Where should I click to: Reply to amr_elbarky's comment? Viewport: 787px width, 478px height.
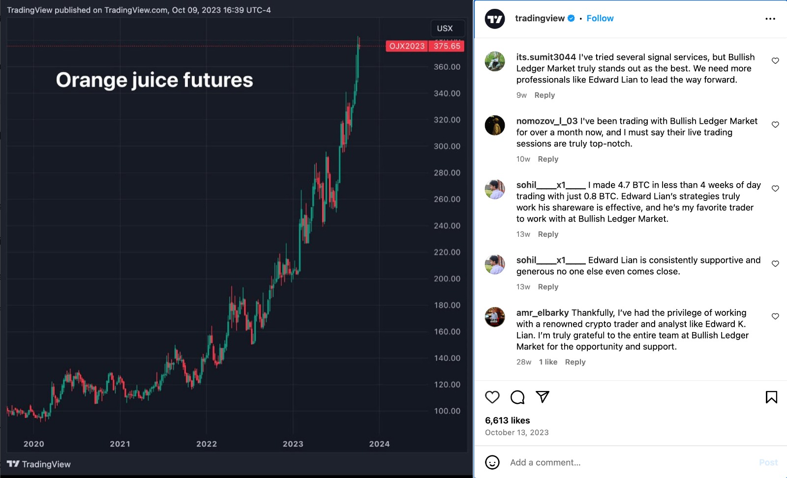point(575,362)
